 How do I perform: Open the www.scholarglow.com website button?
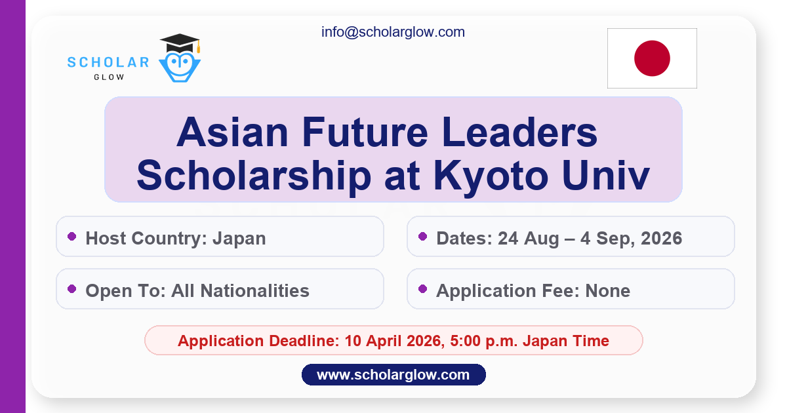[x=393, y=375]
